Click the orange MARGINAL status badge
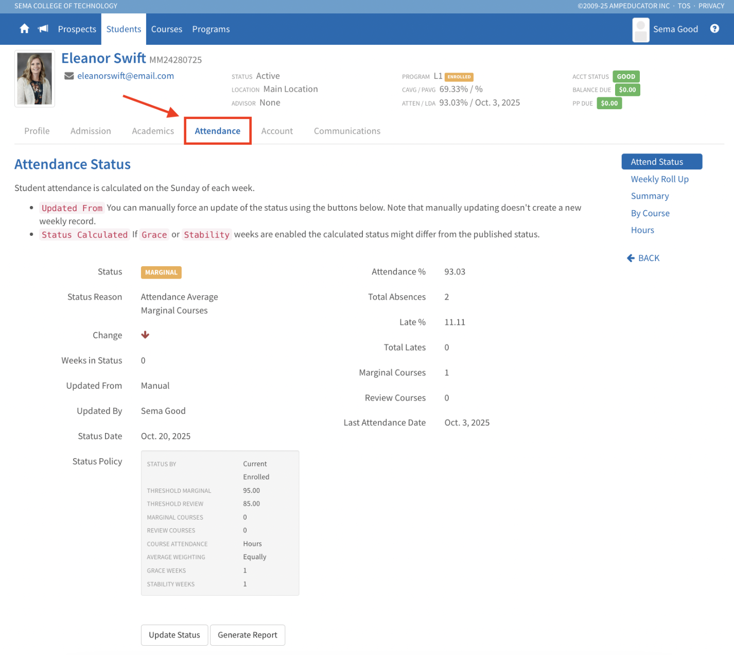Image resolution: width=734 pixels, height=655 pixels. (x=161, y=272)
